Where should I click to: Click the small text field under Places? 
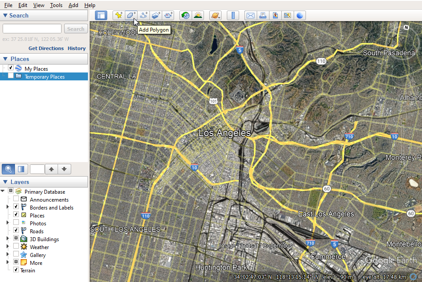point(37,169)
